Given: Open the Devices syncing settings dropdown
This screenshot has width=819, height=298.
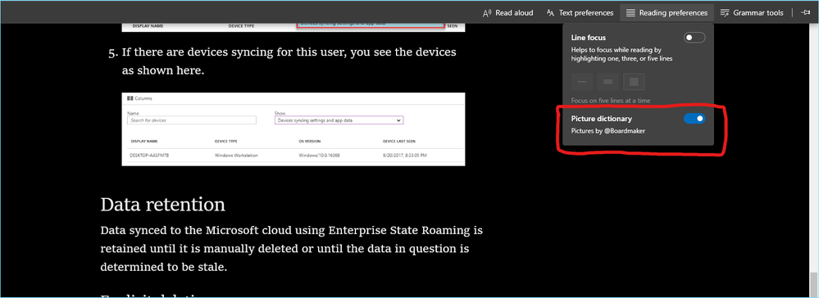Looking at the screenshot, I should [x=339, y=120].
